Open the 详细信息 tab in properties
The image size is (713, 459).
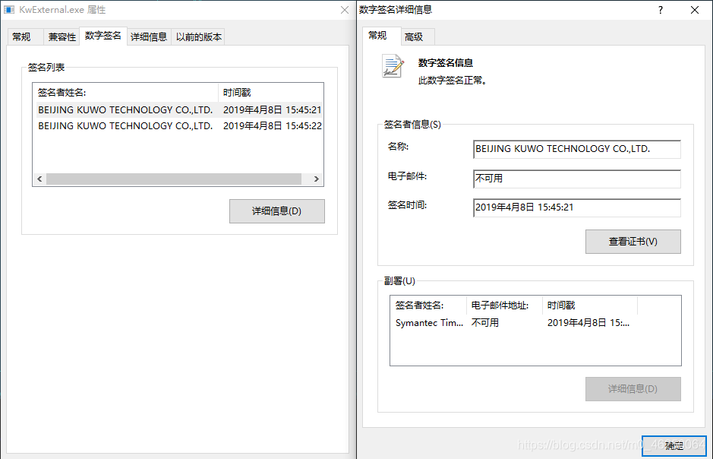(149, 36)
